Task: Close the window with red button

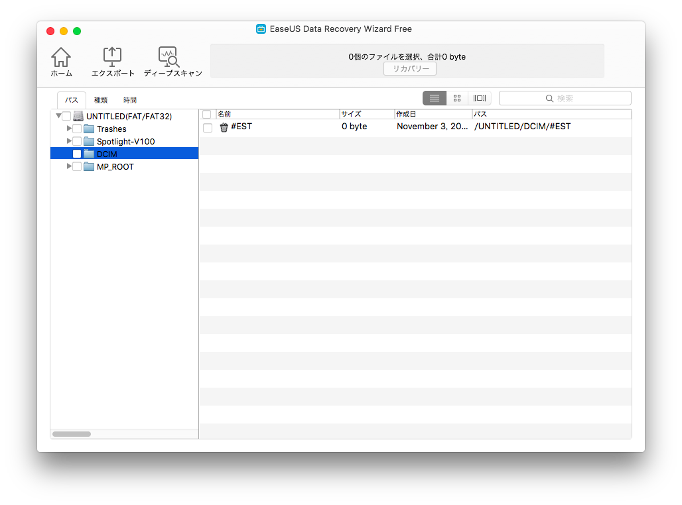Action: tap(50, 31)
